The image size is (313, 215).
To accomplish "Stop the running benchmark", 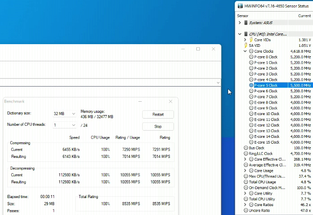I will (158, 126).
